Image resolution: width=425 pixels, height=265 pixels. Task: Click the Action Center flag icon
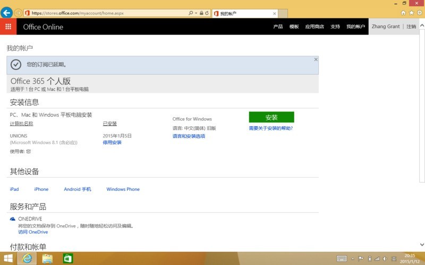[x=361, y=259]
